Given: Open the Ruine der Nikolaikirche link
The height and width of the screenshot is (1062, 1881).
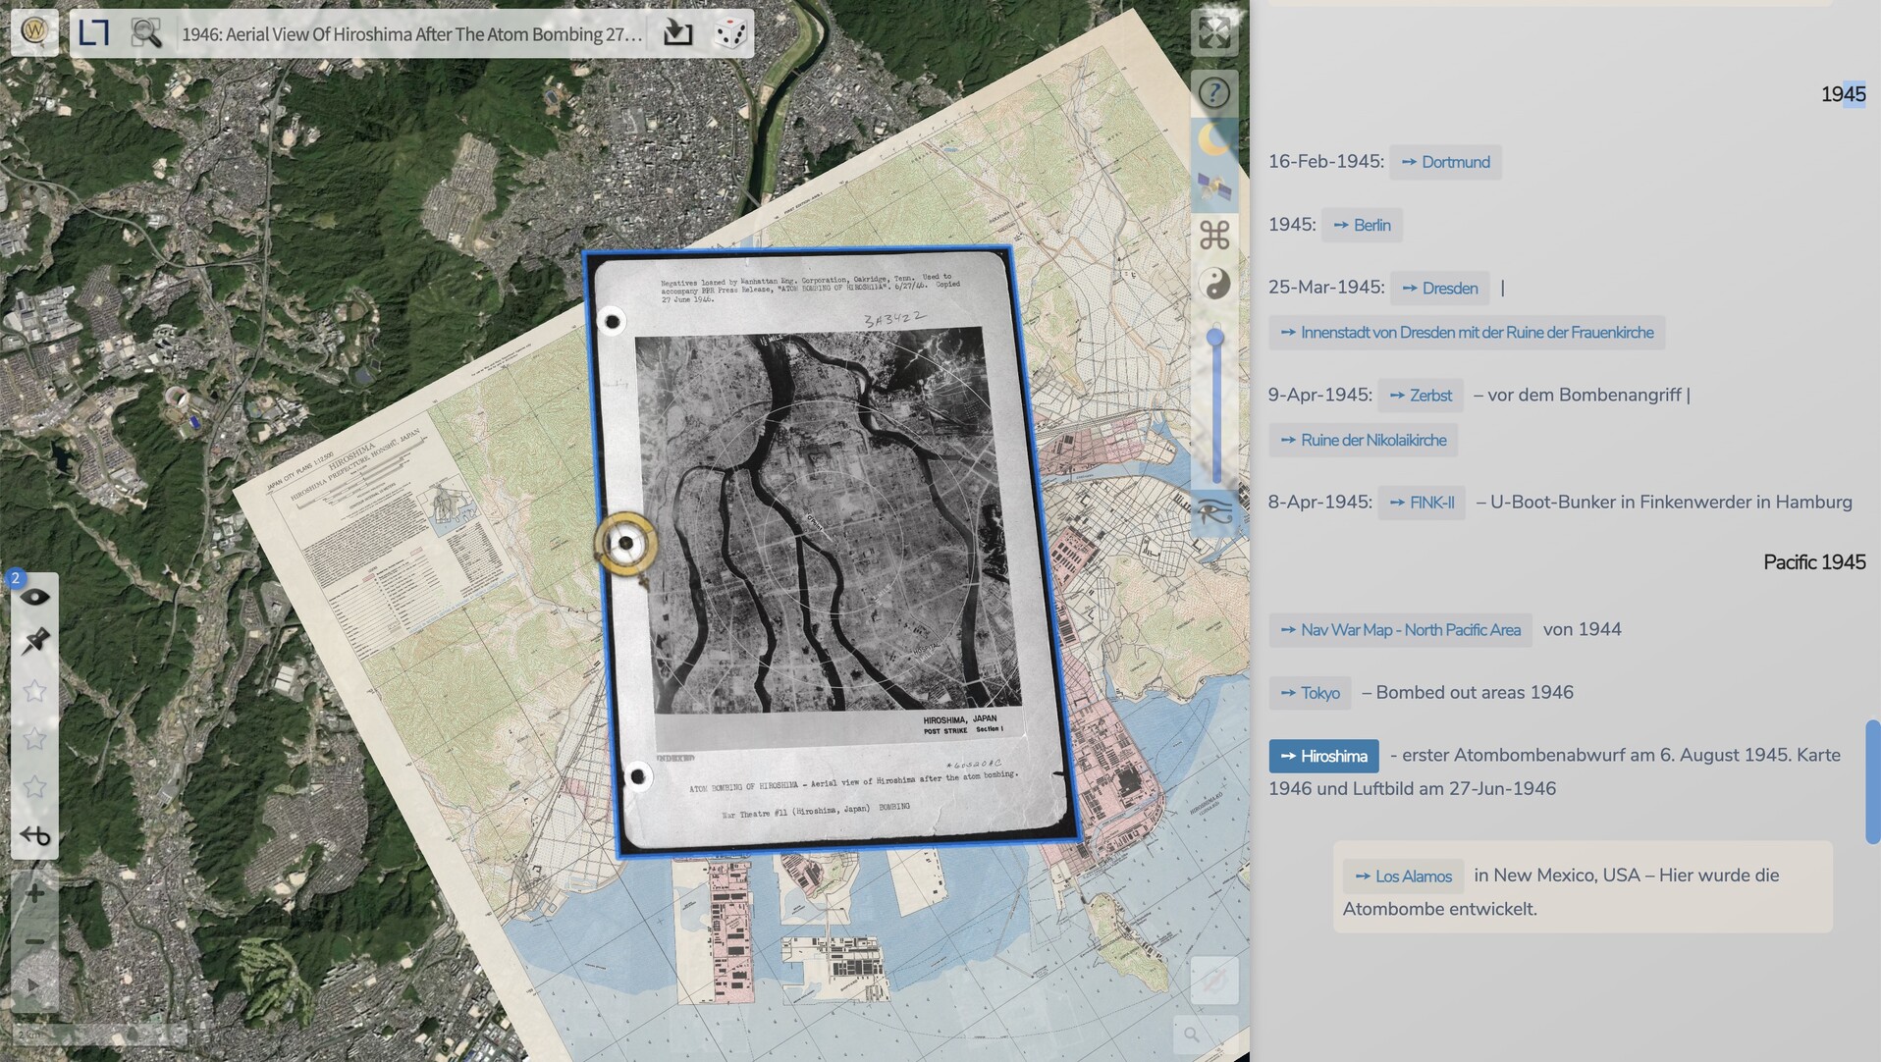Looking at the screenshot, I should coord(1364,441).
